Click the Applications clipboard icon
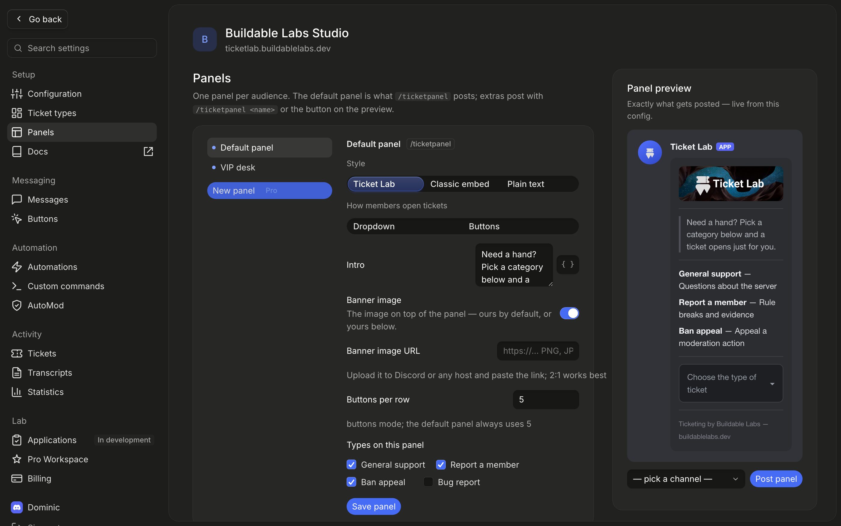841x526 pixels. coord(17,440)
